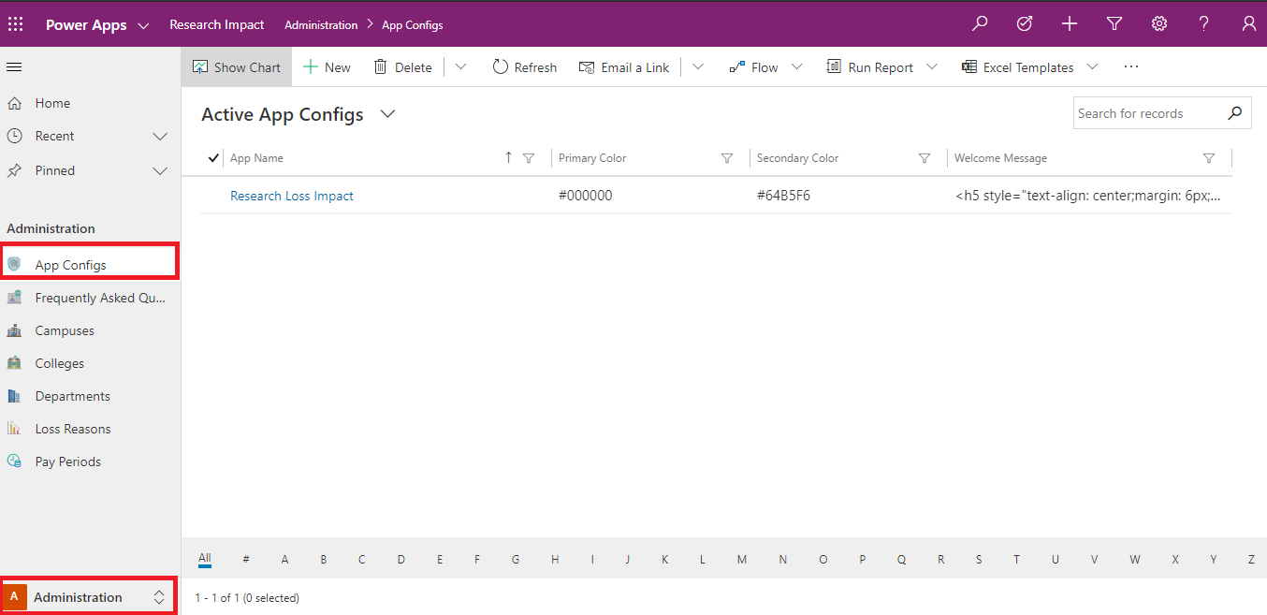Open advanced find funnel icon in header

click(x=1114, y=24)
